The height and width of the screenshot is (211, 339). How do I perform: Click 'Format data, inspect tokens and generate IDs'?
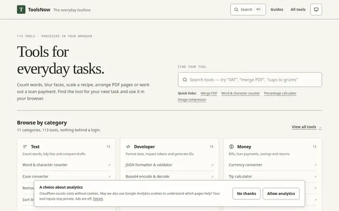[160, 154]
